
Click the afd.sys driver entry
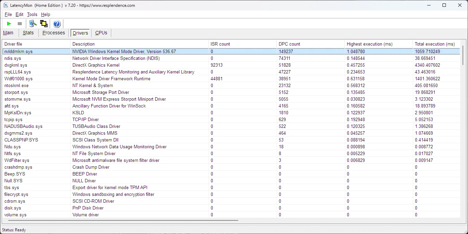pos(12,106)
